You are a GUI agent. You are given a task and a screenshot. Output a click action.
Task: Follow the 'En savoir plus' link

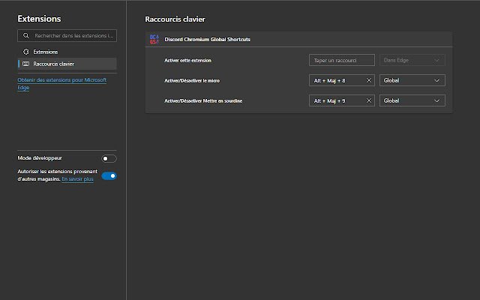[77, 178]
